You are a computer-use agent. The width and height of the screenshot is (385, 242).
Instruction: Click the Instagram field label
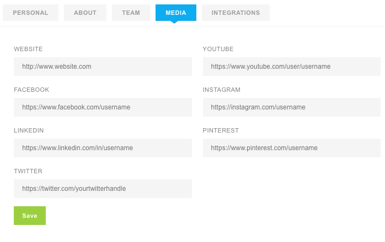point(222,90)
